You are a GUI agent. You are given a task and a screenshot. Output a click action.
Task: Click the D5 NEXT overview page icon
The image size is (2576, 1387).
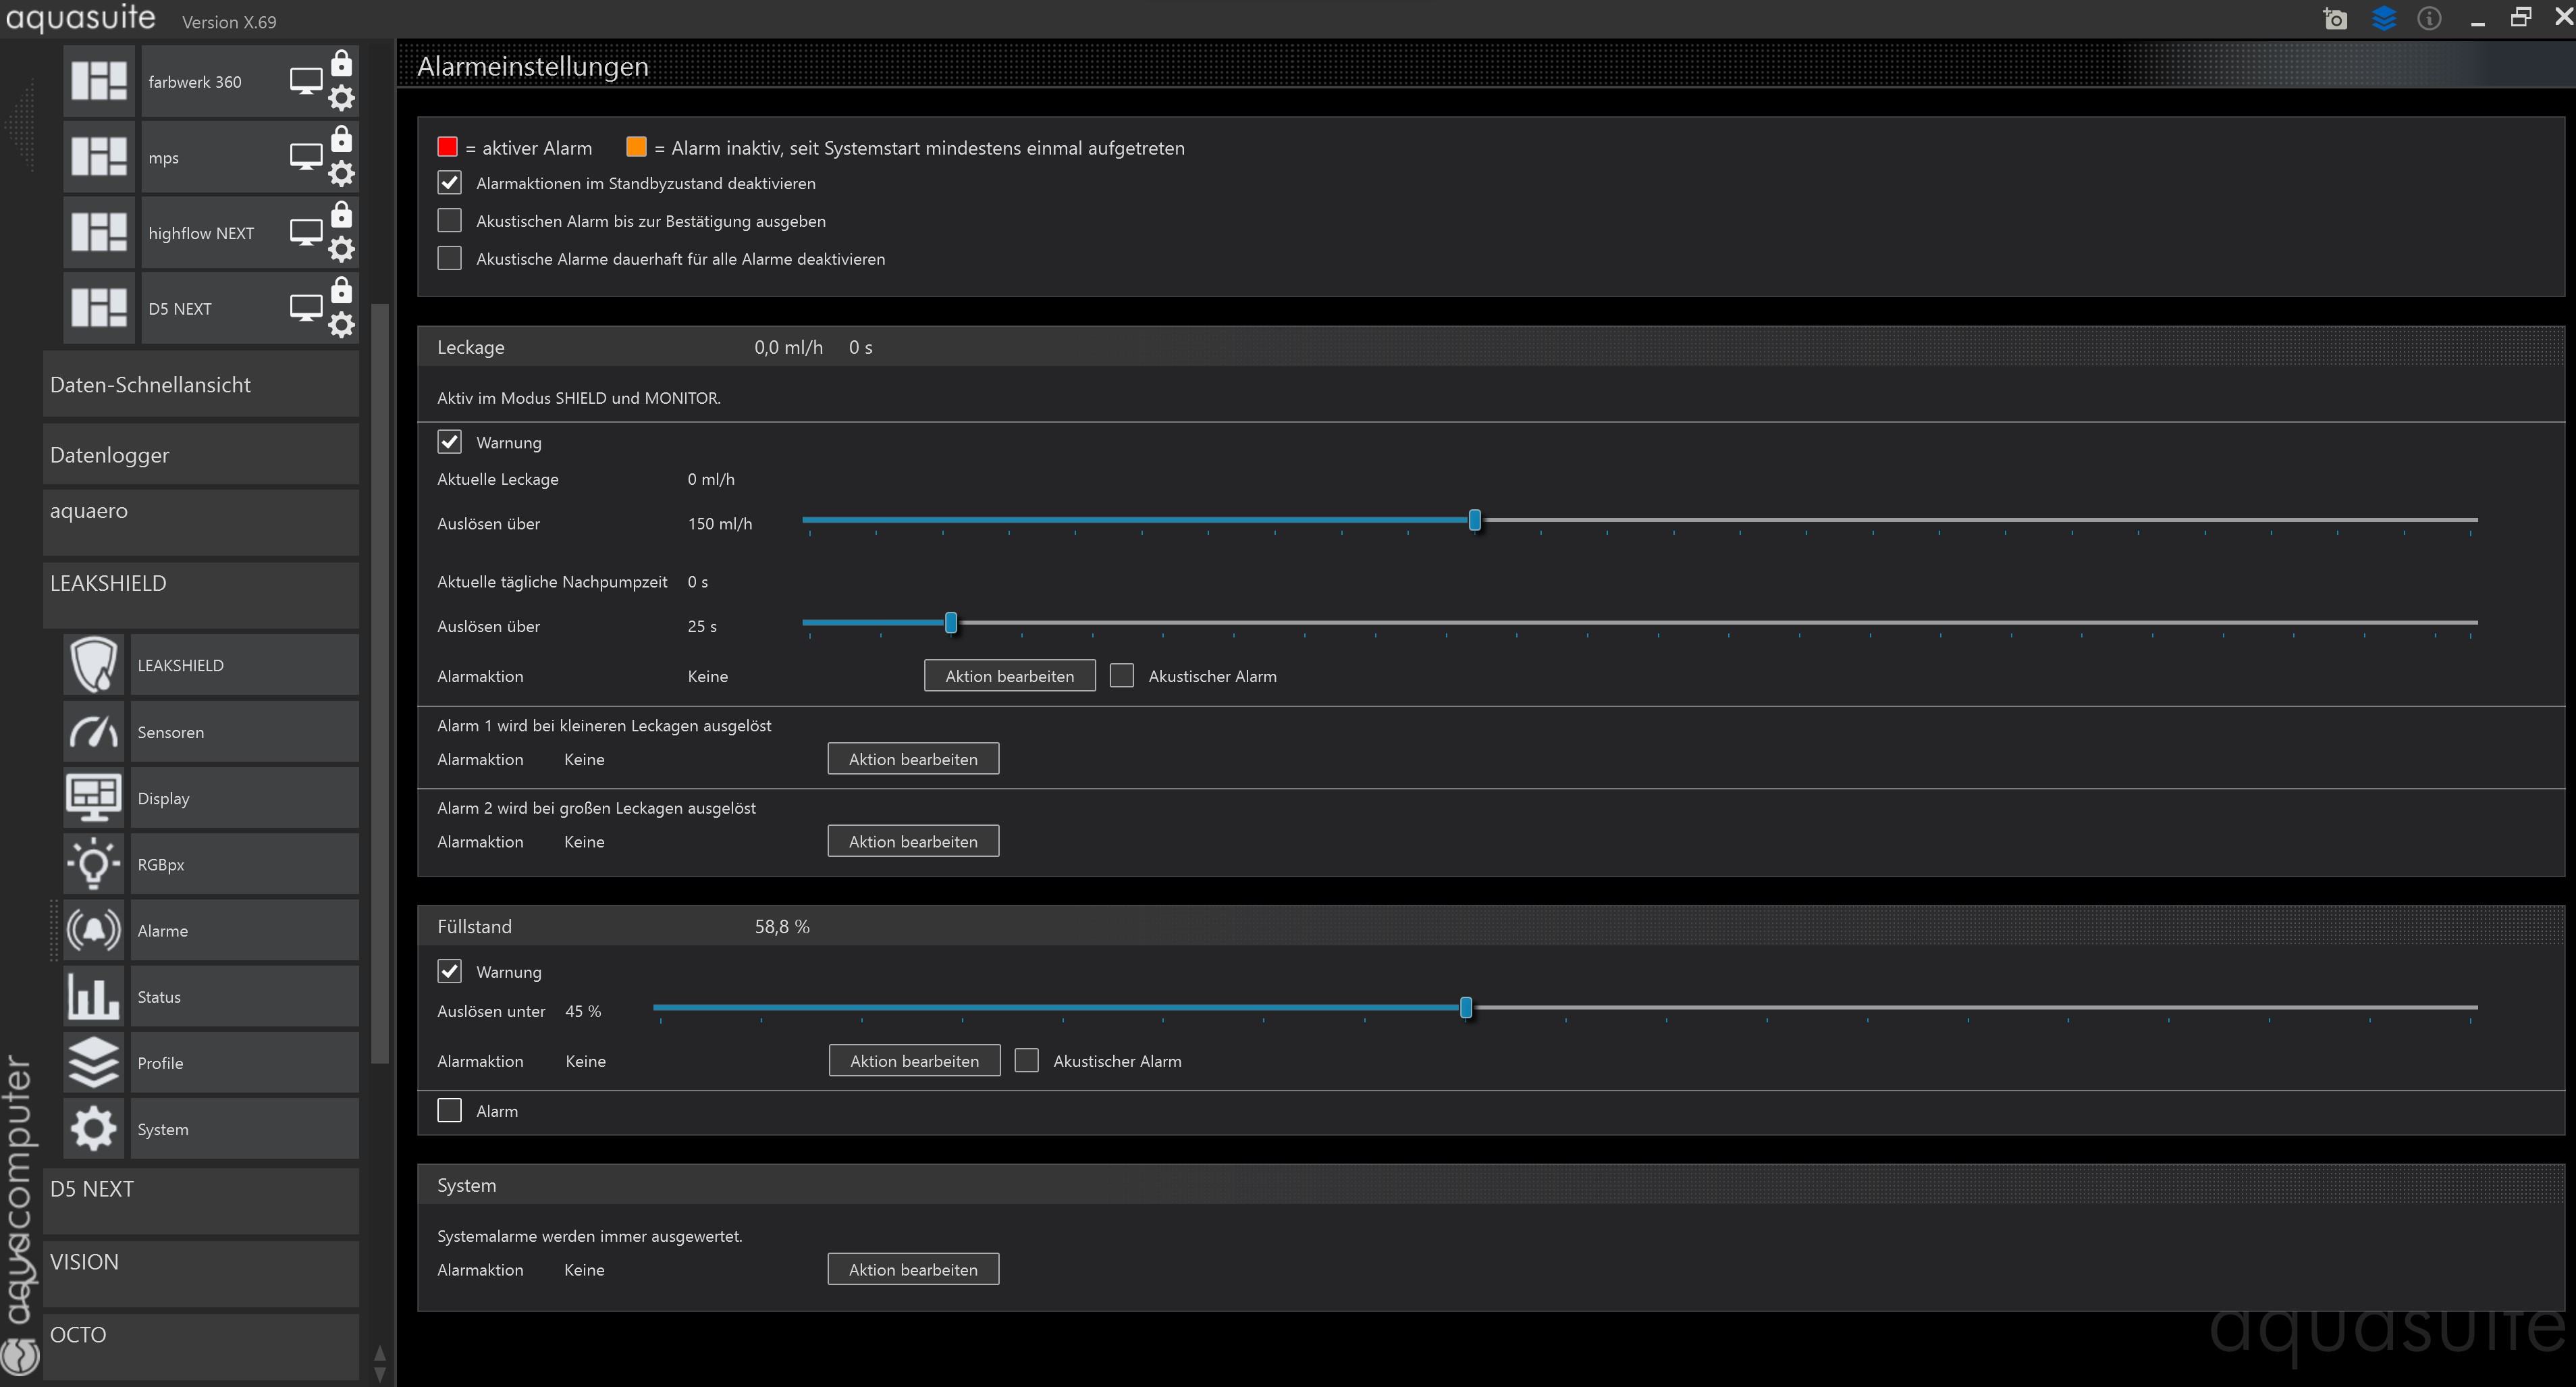tap(99, 308)
